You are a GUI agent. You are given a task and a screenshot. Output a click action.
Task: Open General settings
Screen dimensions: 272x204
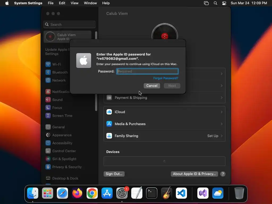55,127
